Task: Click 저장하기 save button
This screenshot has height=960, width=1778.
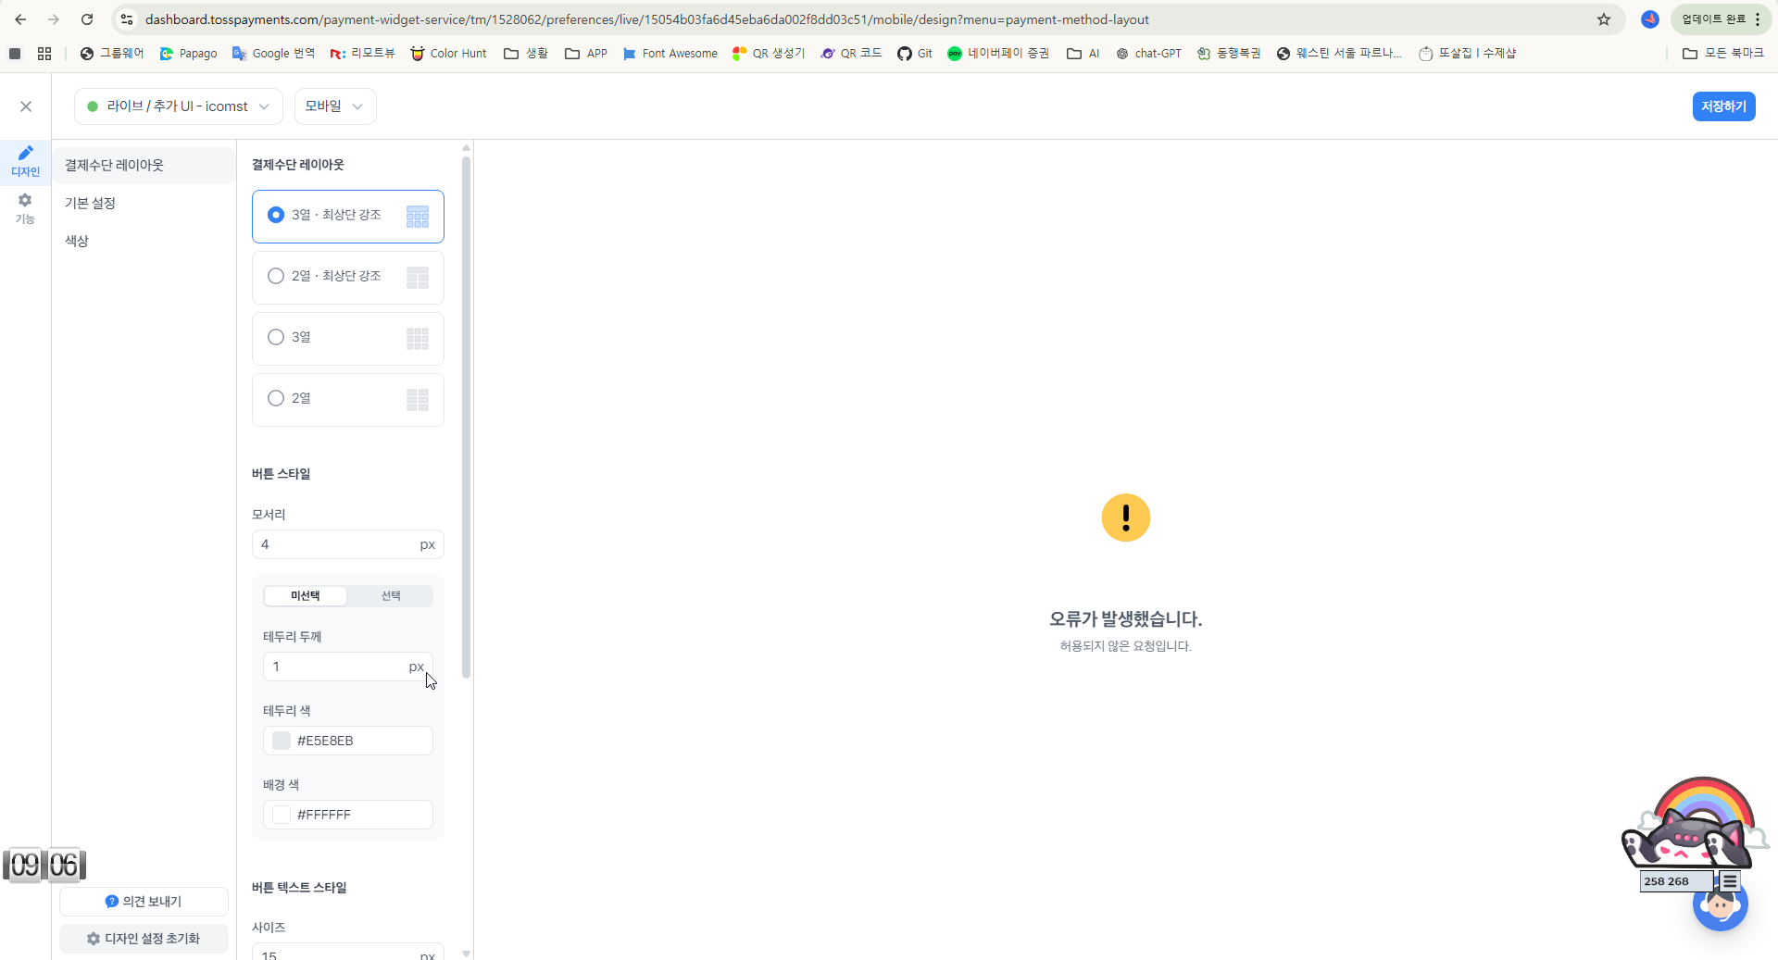Action: tap(1723, 106)
